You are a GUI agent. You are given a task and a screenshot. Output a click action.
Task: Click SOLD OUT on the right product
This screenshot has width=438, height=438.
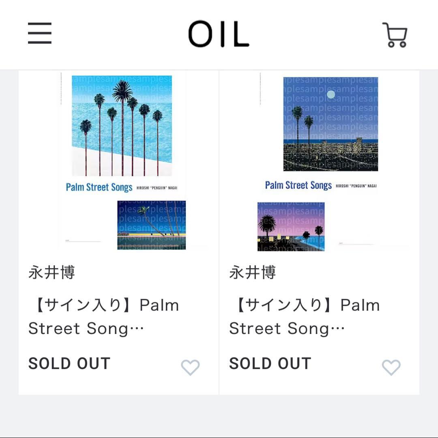point(270,364)
